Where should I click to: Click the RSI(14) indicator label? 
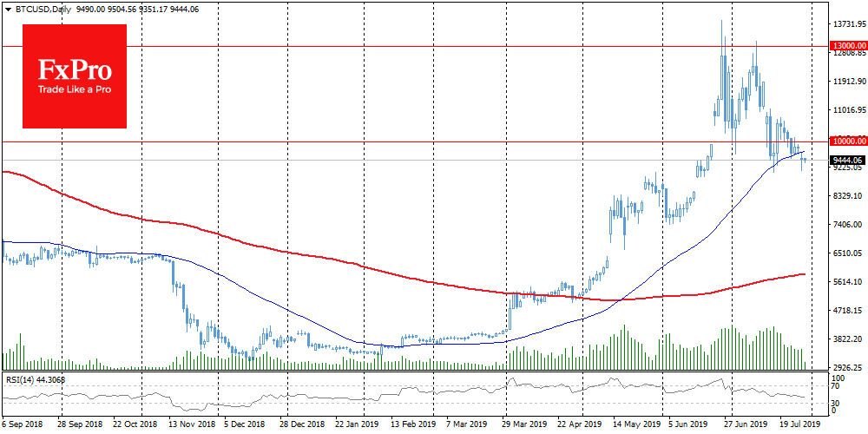(22, 378)
